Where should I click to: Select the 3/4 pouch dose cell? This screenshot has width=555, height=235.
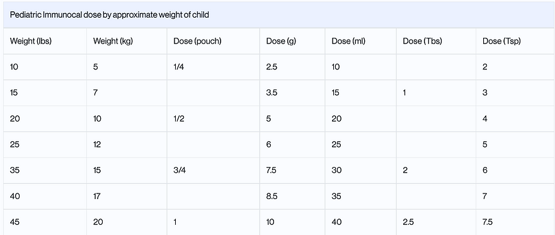[180, 170]
